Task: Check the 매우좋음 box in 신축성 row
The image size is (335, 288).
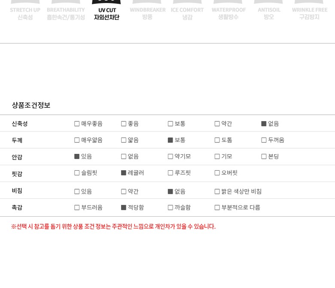Action: tap(77, 124)
